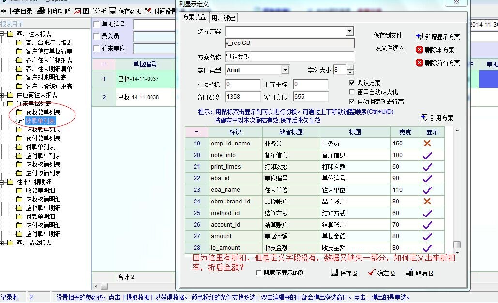The image size is (498, 303).
Task: Delete current scheme via 删除本方案
Action: click(x=419, y=50)
